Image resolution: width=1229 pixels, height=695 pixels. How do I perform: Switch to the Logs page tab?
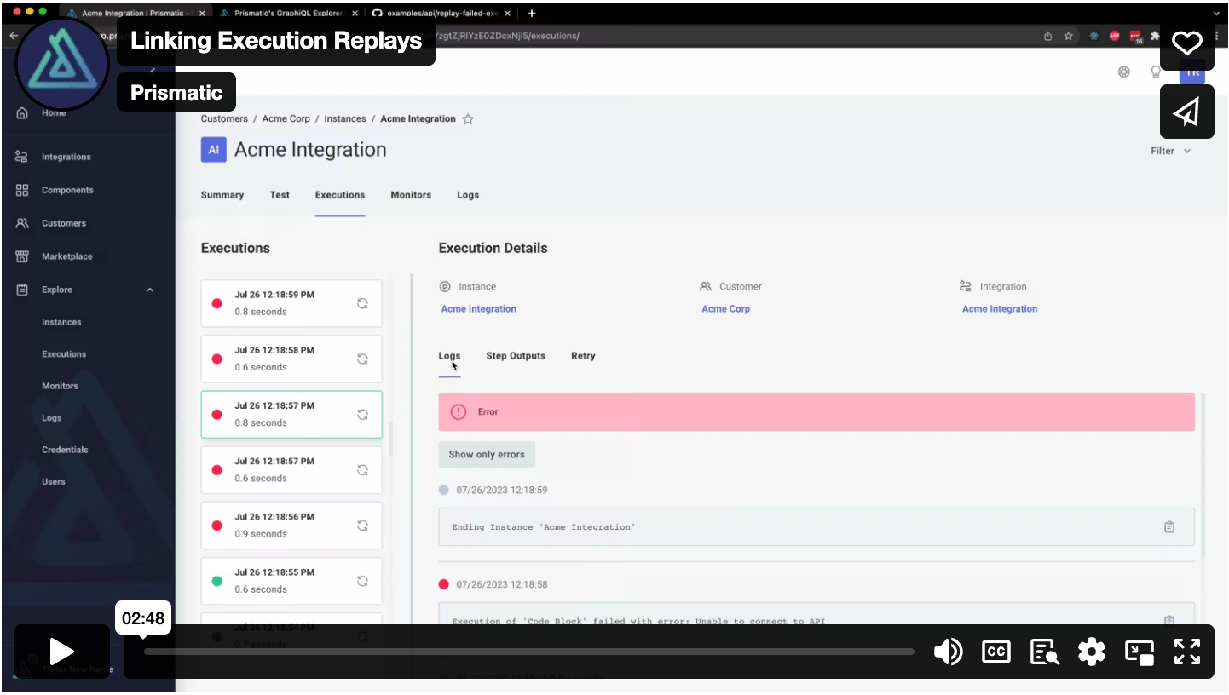(x=468, y=195)
